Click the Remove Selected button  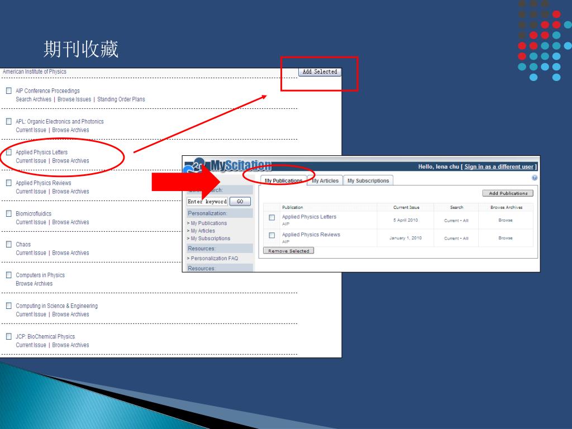click(289, 251)
